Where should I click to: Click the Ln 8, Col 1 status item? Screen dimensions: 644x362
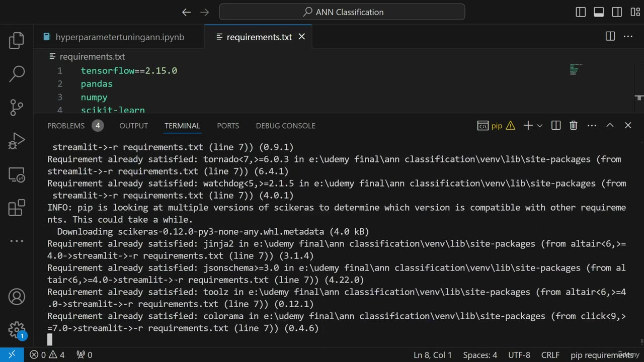coord(433,355)
